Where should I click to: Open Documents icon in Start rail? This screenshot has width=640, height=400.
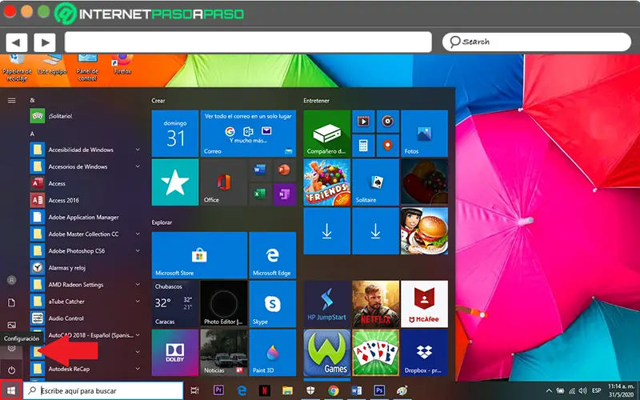click(x=11, y=302)
